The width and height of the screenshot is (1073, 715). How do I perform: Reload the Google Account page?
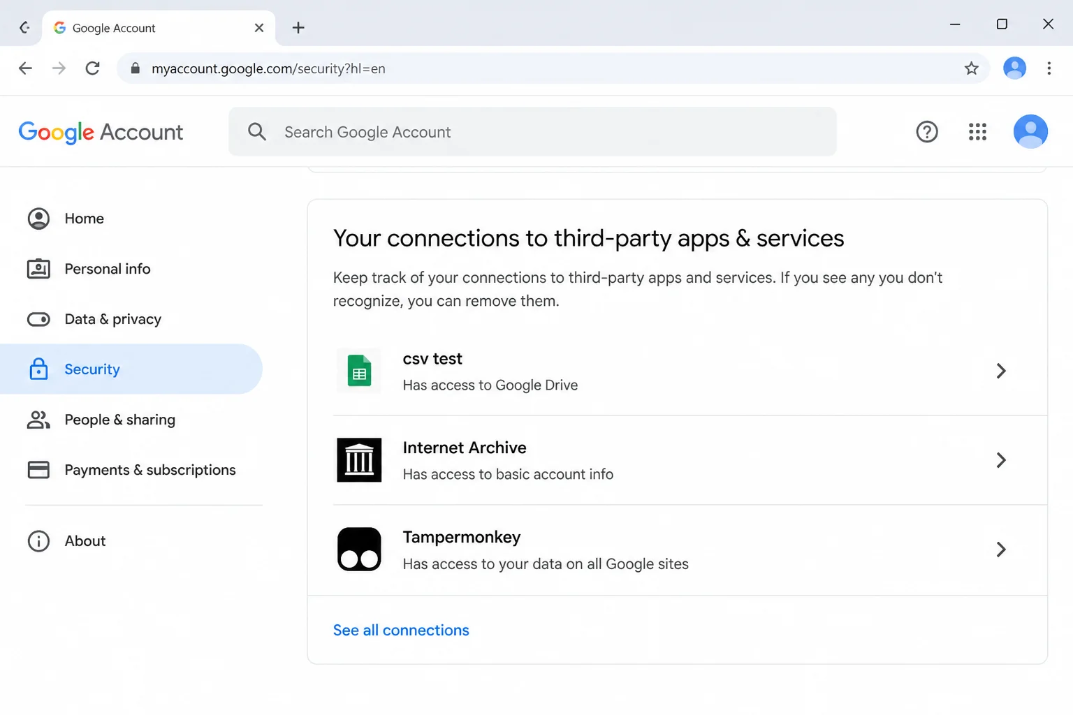pyautogui.click(x=92, y=68)
